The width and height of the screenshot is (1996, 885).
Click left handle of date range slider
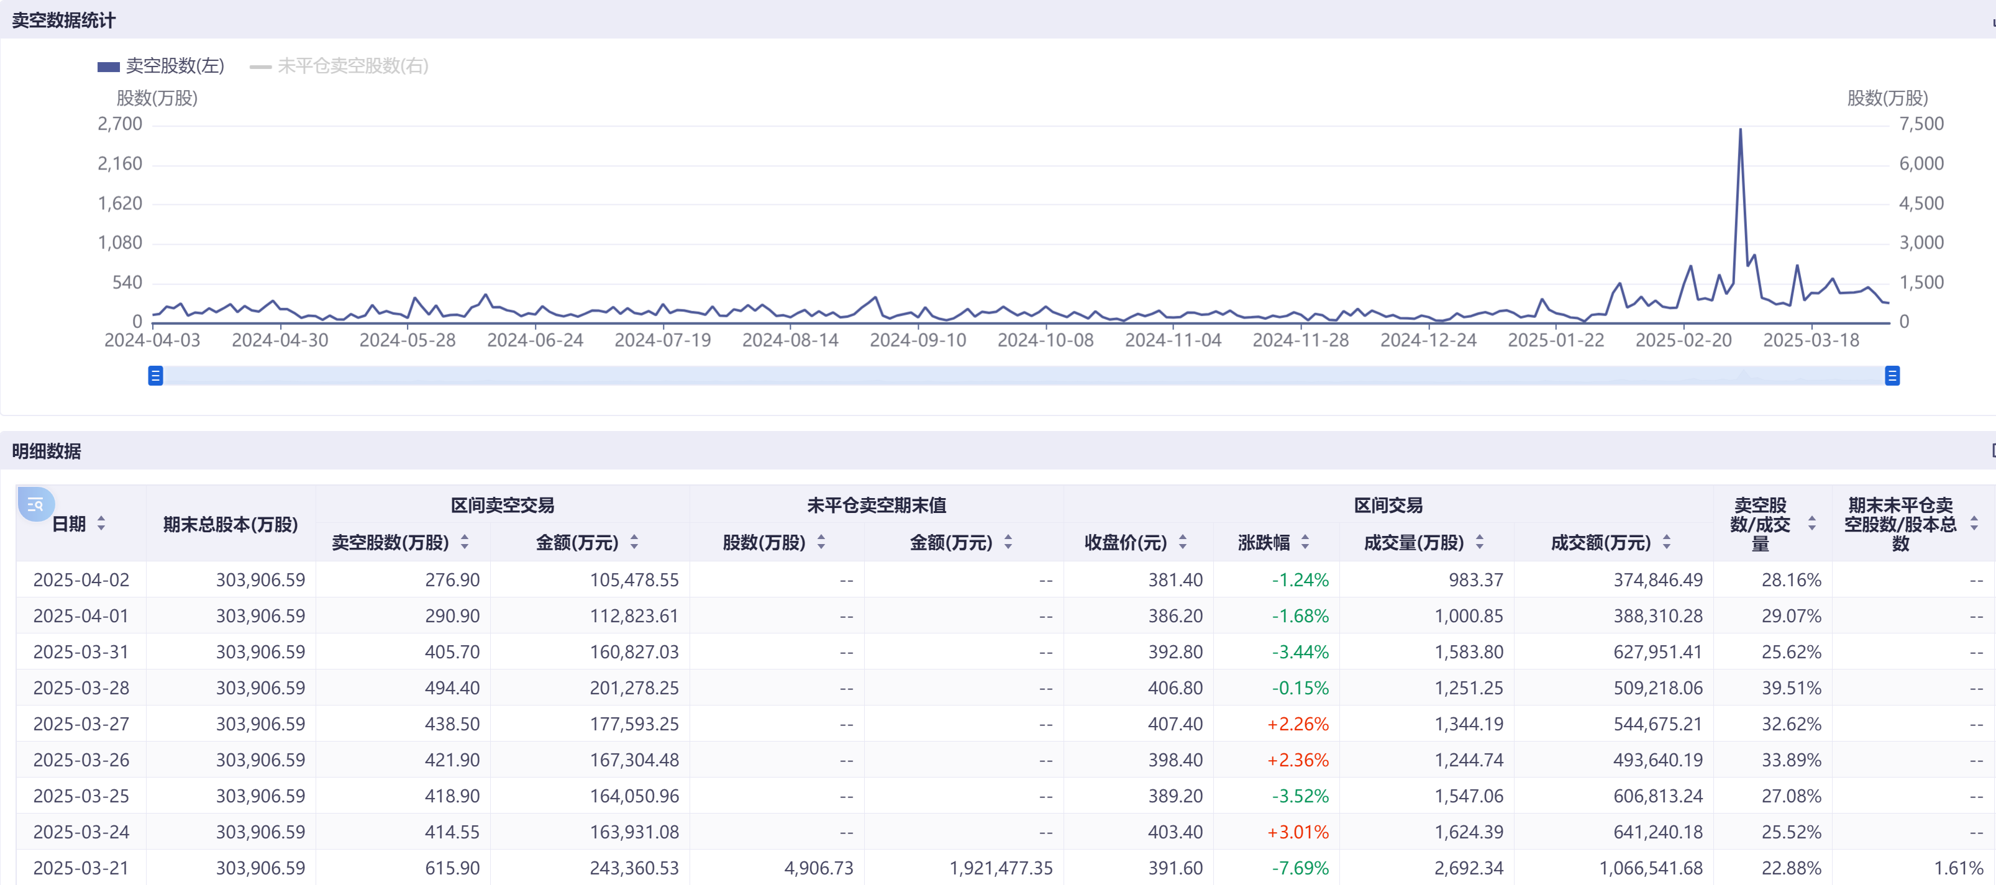(156, 376)
